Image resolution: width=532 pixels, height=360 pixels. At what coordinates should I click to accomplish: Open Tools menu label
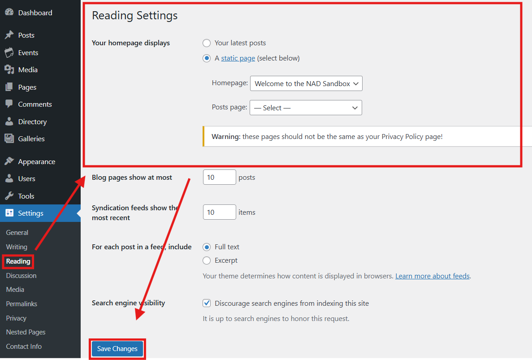click(26, 196)
